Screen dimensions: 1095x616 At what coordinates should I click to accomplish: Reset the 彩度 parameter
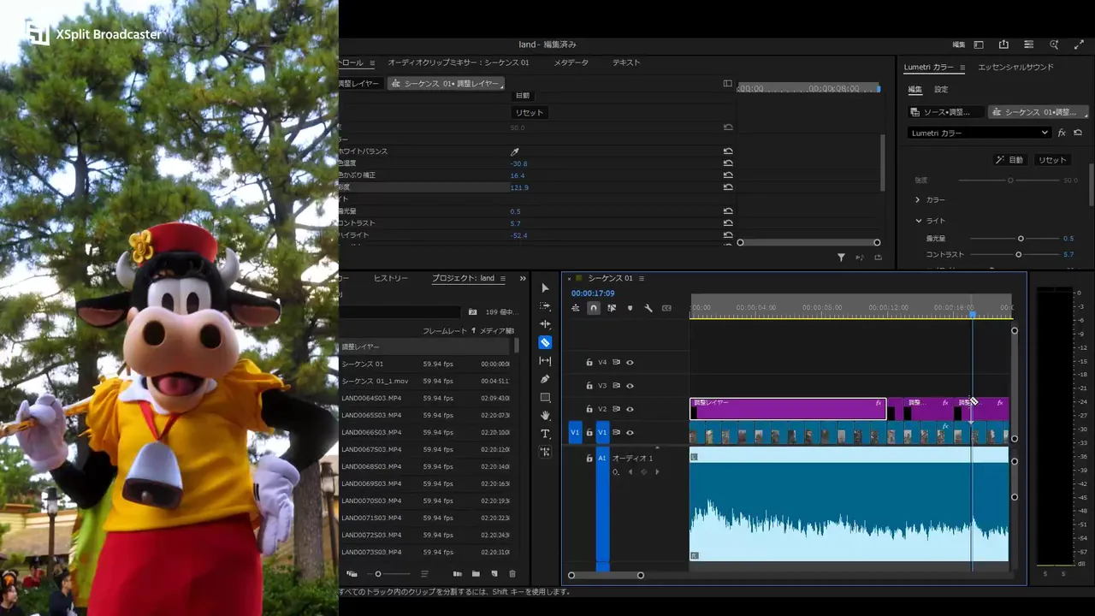click(x=728, y=187)
